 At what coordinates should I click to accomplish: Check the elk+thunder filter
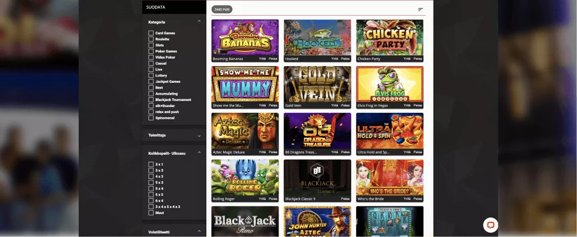pos(151,106)
